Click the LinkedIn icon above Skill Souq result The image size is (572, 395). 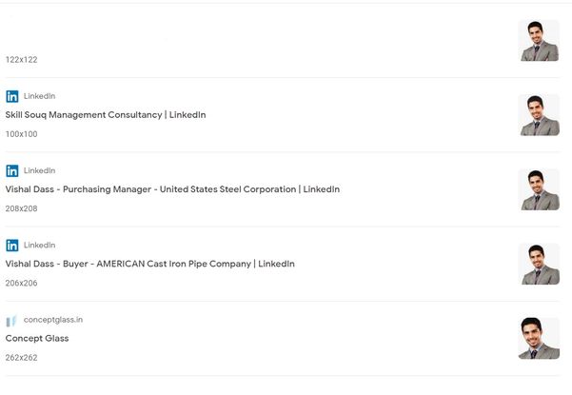(11, 96)
